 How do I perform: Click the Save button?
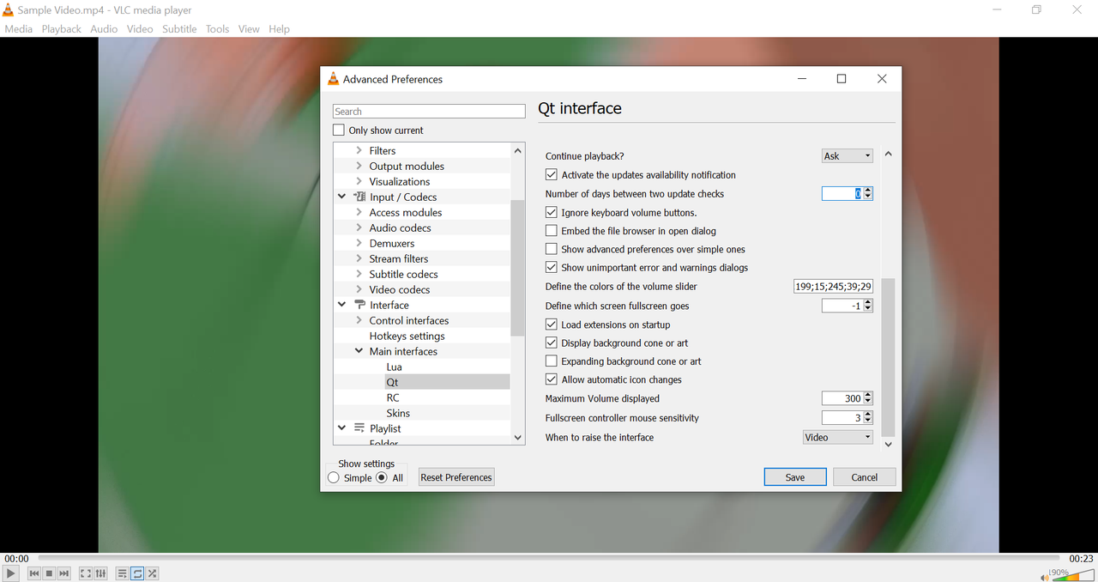(795, 477)
